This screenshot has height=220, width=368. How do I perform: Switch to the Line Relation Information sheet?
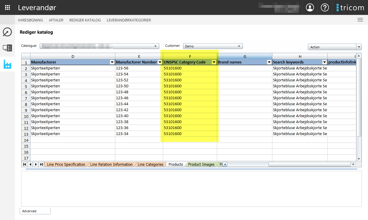coord(111,164)
